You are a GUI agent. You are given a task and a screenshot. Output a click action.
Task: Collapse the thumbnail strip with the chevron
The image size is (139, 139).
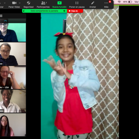(x=6, y=21)
